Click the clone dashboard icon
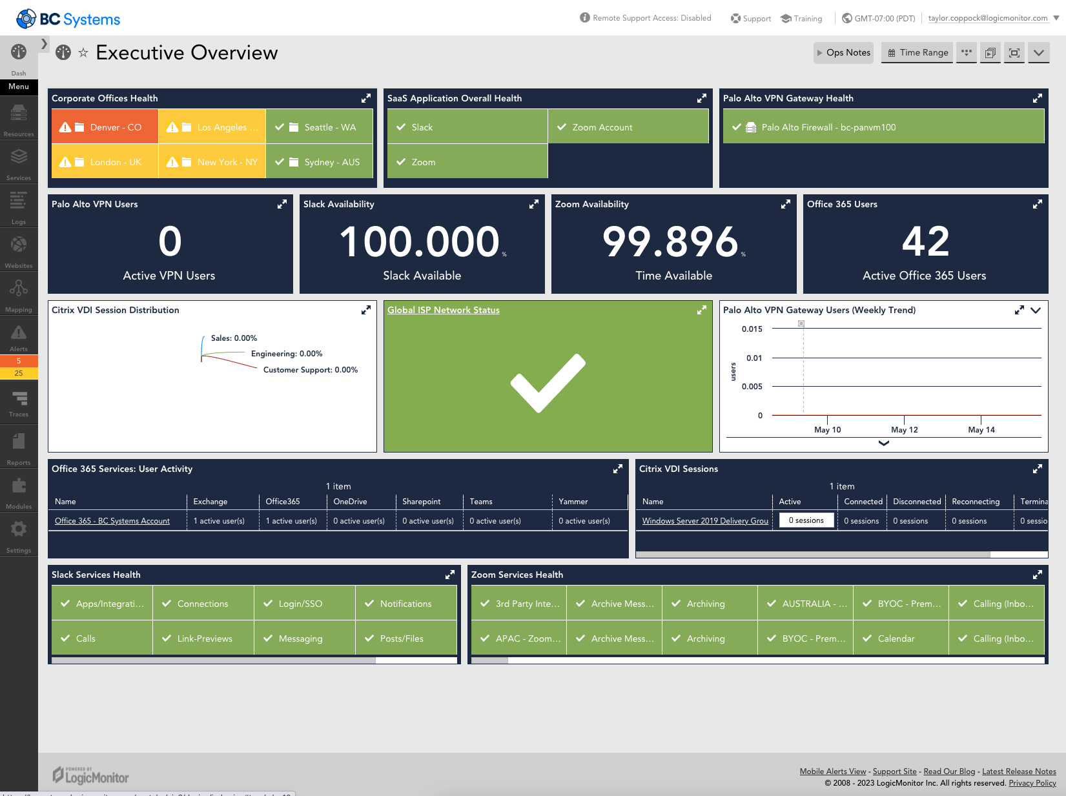 point(990,53)
